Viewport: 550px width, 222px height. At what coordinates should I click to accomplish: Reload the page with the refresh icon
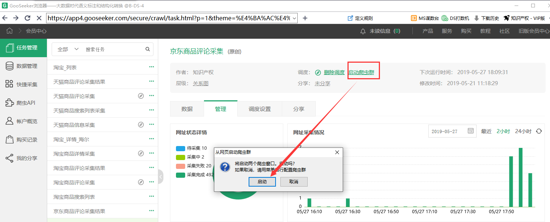(x=27, y=18)
